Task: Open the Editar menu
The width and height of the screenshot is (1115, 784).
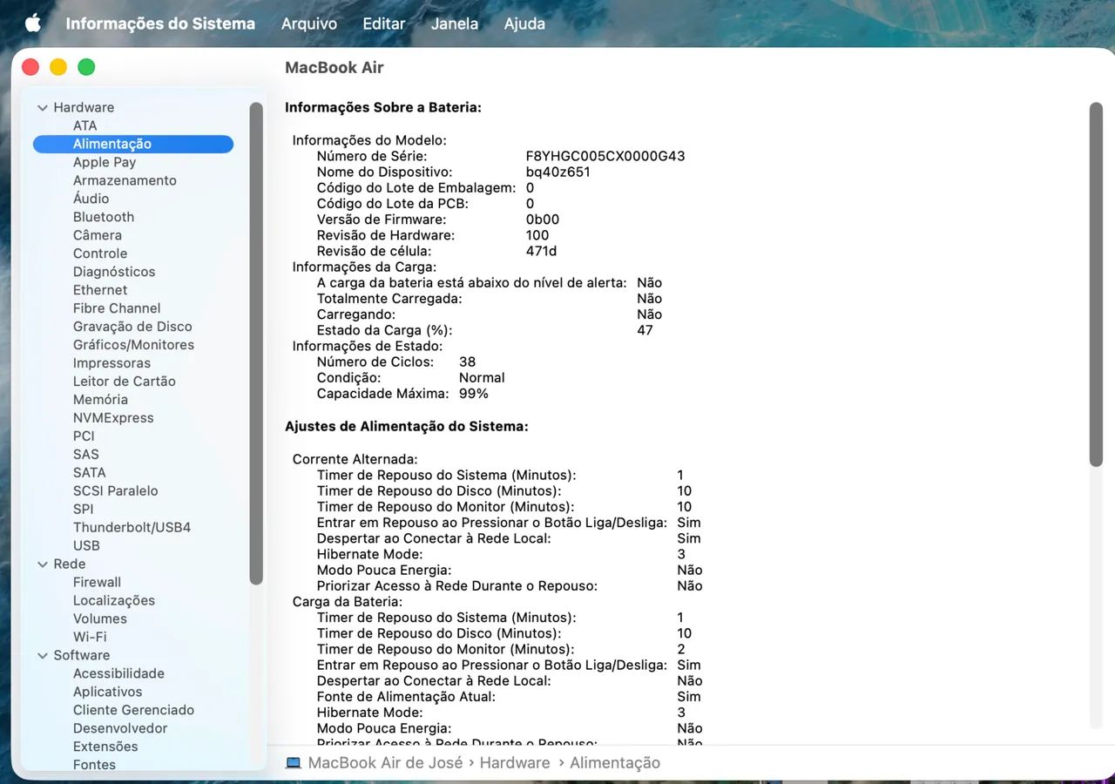Action: pos(383,24)
